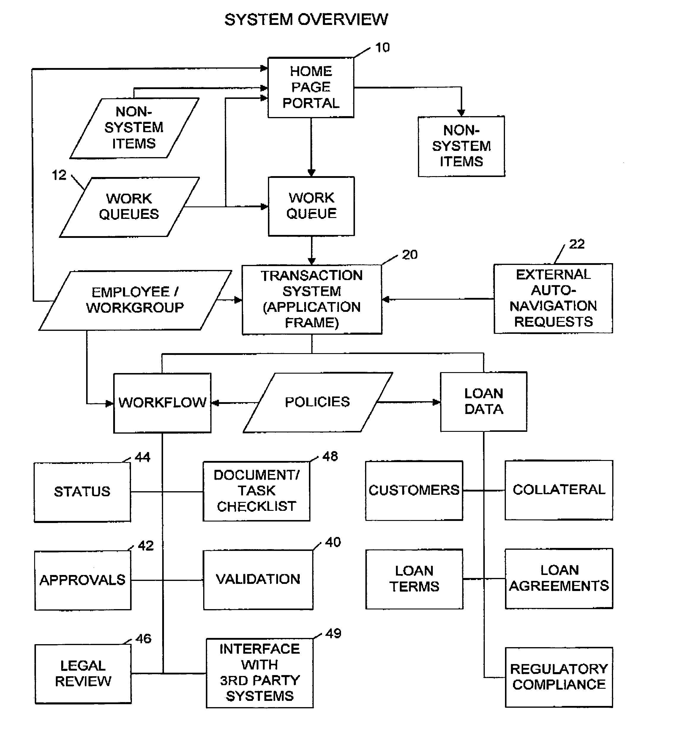Click the Status component block
685x730 pixels.
point(73,491)
